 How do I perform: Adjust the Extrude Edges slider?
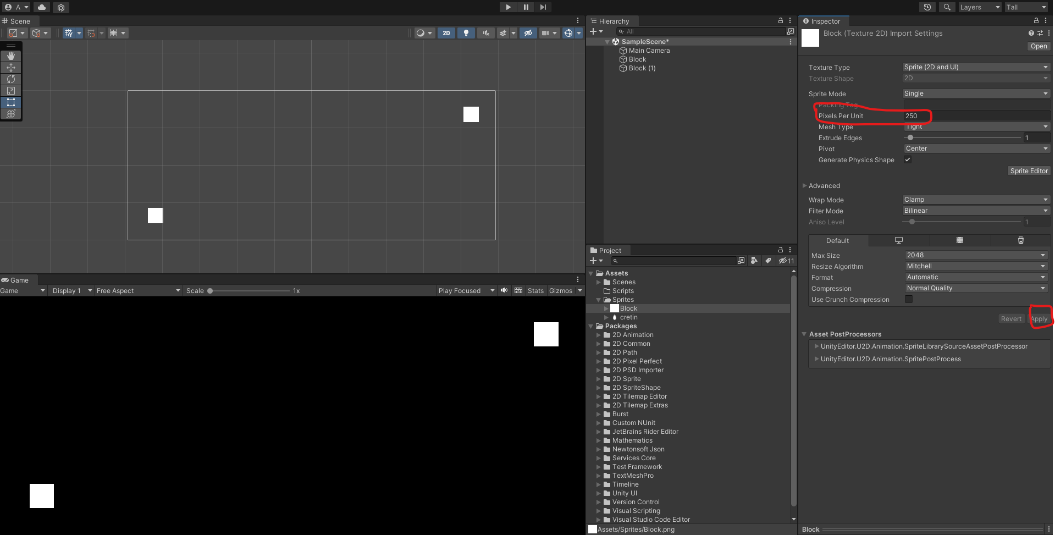pos(963,137)
